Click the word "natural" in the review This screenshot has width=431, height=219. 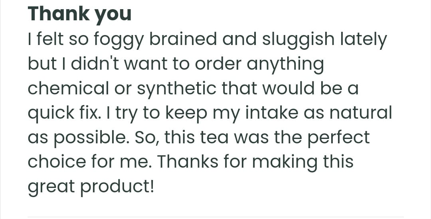pos(362,113)
